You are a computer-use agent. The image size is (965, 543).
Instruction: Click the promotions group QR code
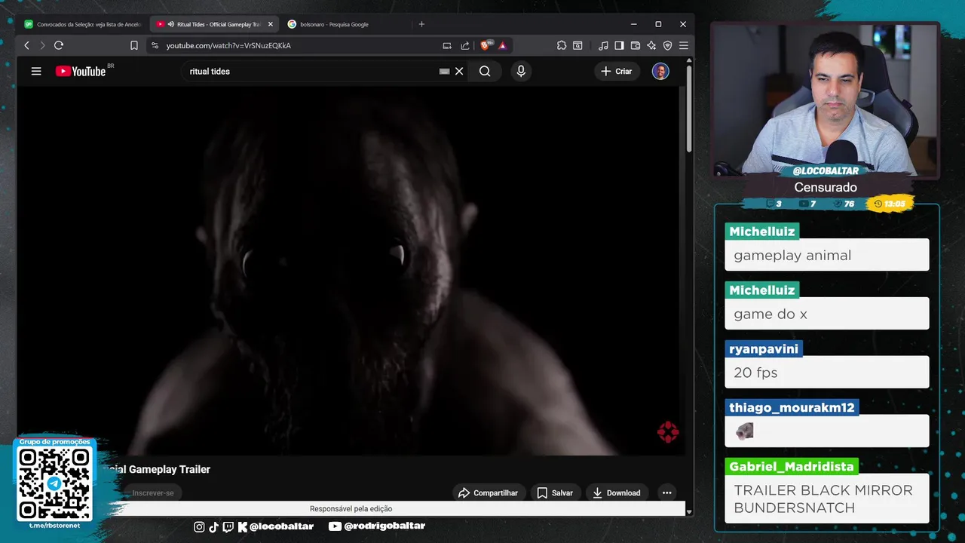point(54,483)
